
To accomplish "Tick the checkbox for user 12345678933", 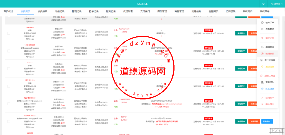I will [x=9, y=104].
